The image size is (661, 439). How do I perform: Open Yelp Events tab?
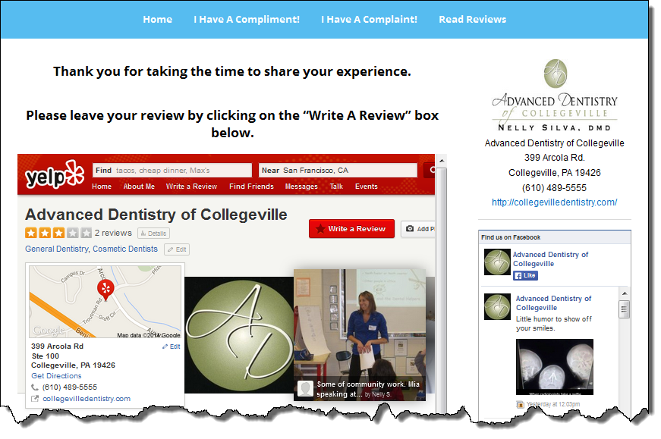[367, 187]
